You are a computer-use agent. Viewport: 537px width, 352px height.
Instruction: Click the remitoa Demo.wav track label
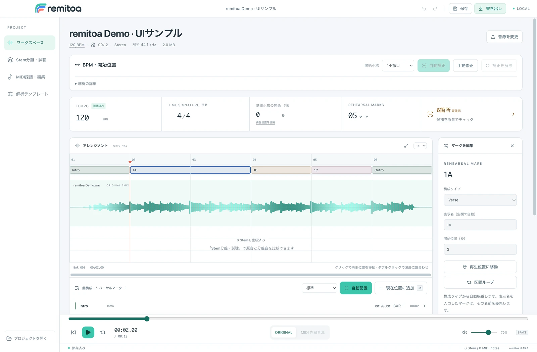[x=87, y=185]
